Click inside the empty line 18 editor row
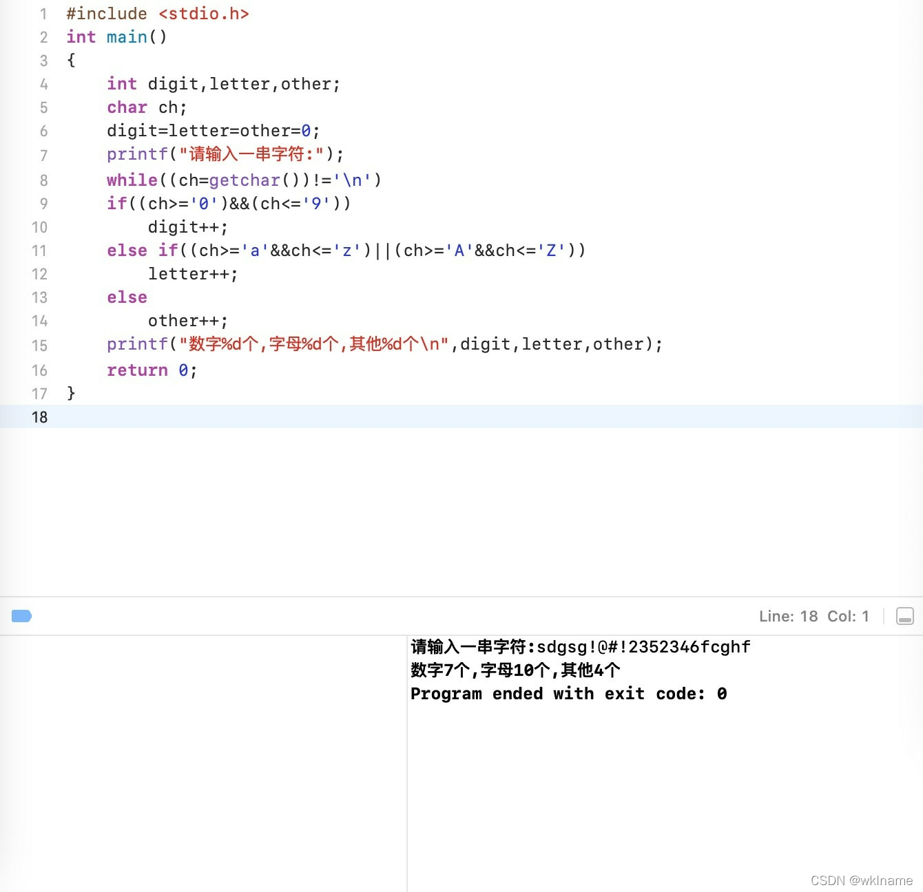The width and height of the screenshot is (923, 892). tap(461, 417)
